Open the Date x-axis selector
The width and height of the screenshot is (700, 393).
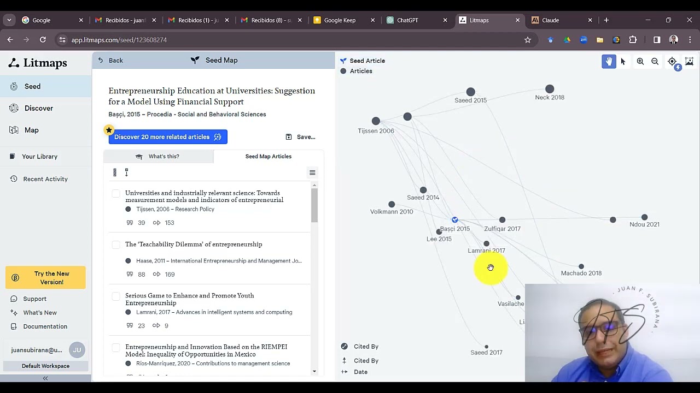[355, 372]
